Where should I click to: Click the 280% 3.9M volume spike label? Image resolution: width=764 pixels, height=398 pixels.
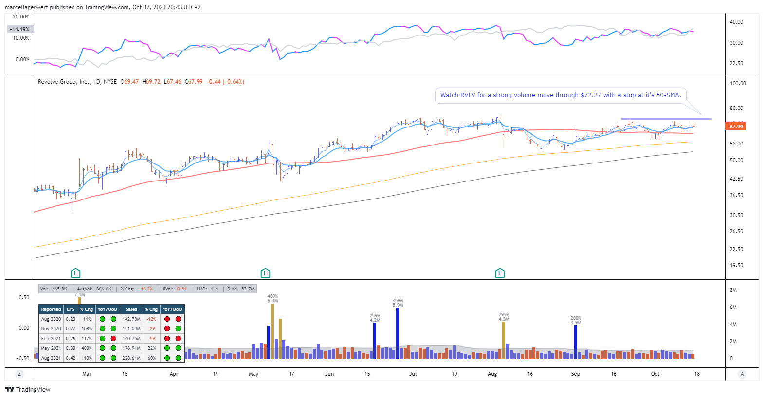[576, 320]
